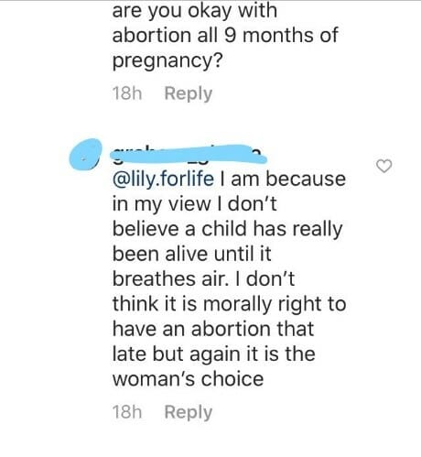This screenshot has height=457, width=421.
Task: Click the line 'been alive until it'
Action: coord(191,254)
